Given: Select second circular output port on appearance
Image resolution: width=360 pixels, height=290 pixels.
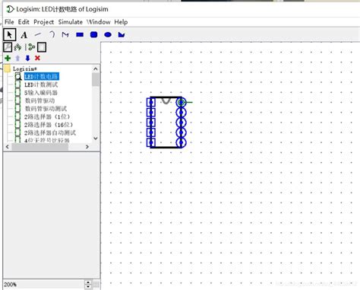Looking at the screenshot, I should click(182, 112).
